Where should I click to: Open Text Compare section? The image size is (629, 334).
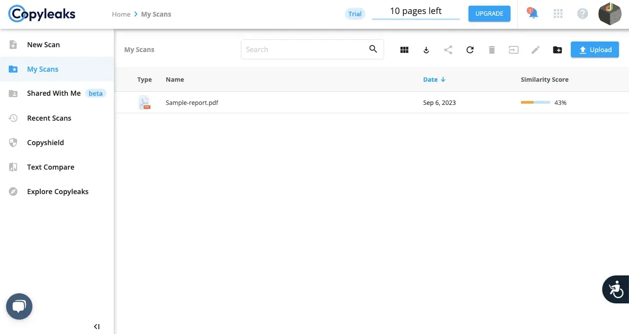coord(50,167)
